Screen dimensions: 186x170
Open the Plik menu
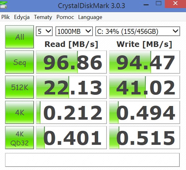coord(6,17)
